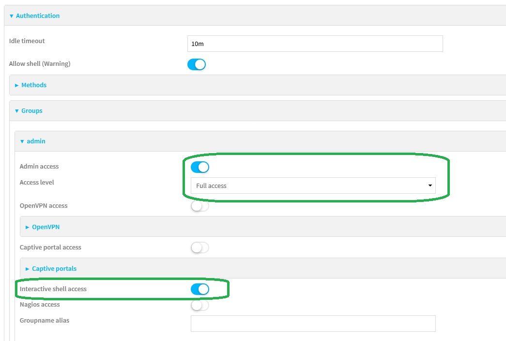Collapse the admin group
The image size is (506, 341).
tap(36, 141)
